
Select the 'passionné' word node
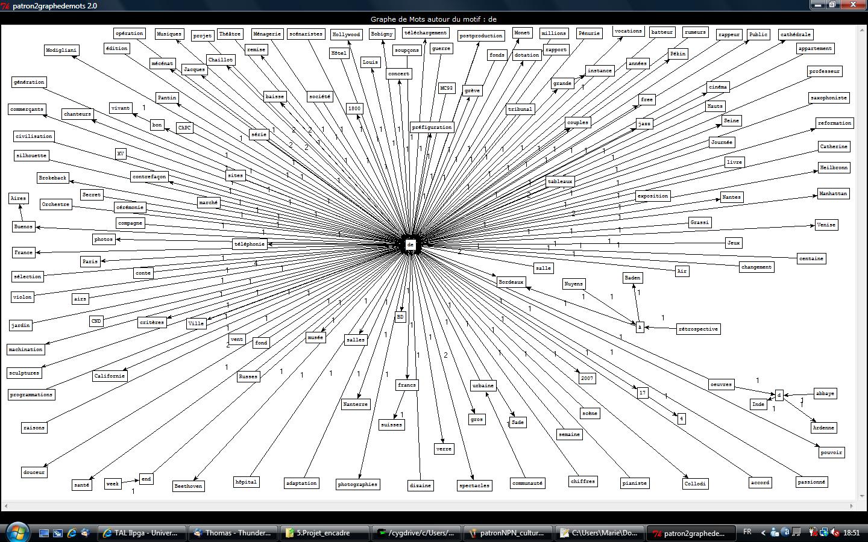click(x=811, y=482)
